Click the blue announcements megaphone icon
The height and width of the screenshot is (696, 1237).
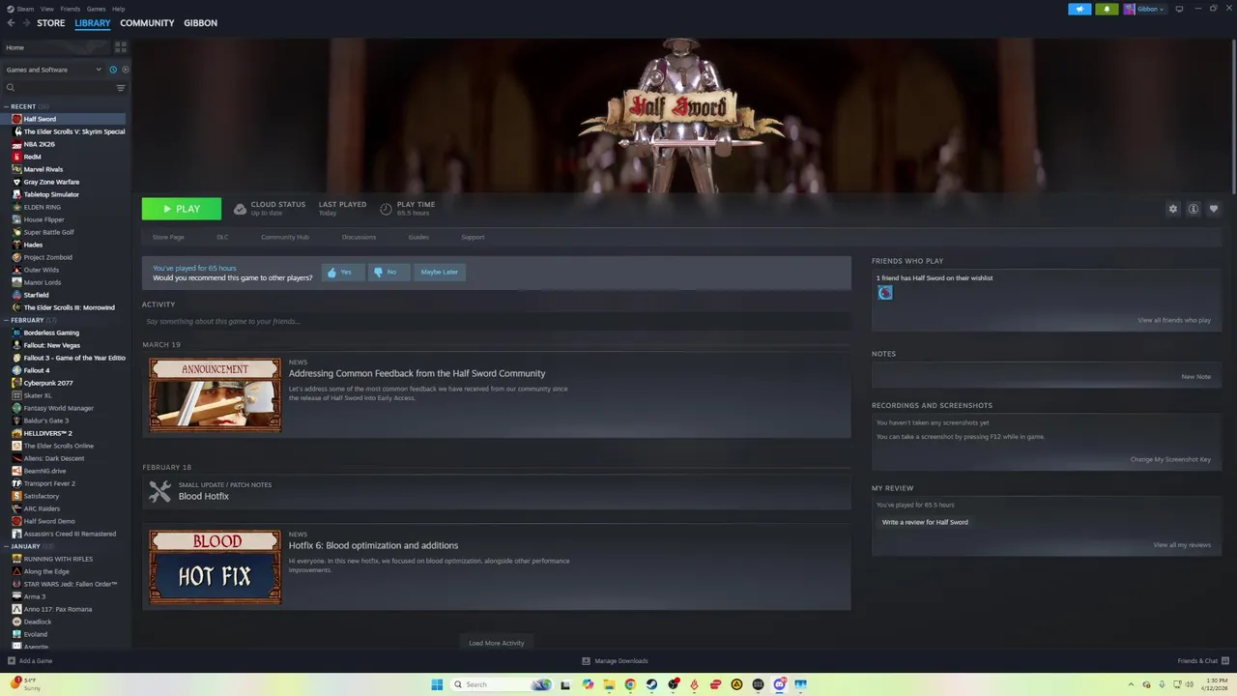[1079, 9]
